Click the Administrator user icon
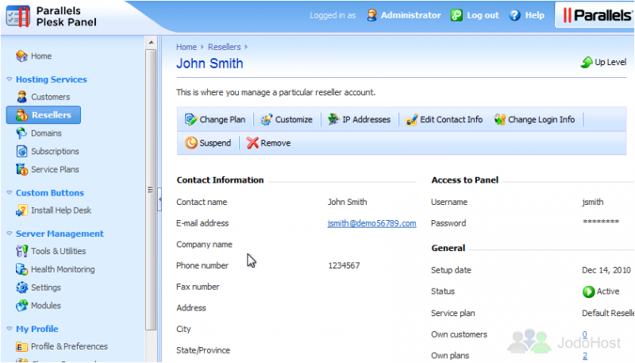The image size is (635, 363). click(x=371, y=15)
